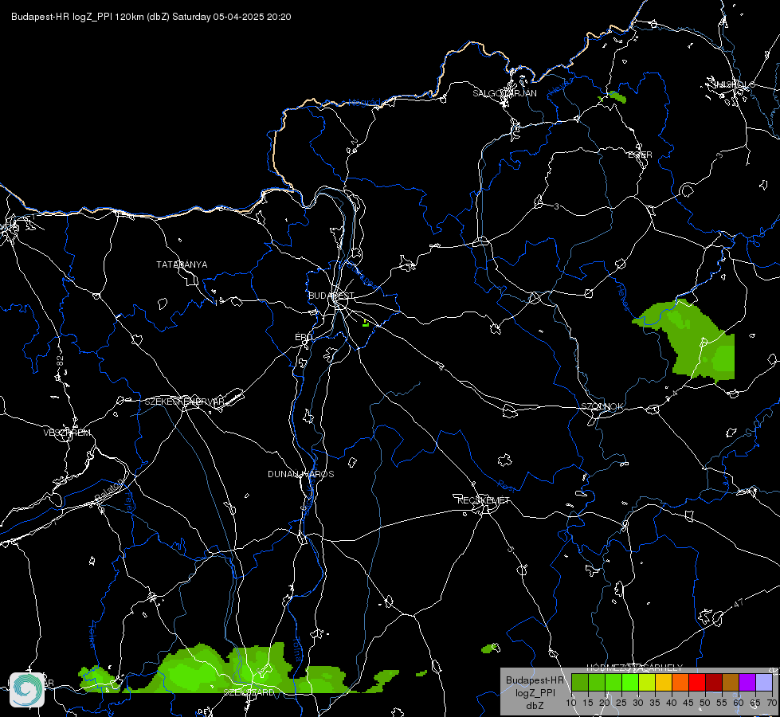
Task: Click the radar title and timestamp text
Action: [x=151, y=17]
